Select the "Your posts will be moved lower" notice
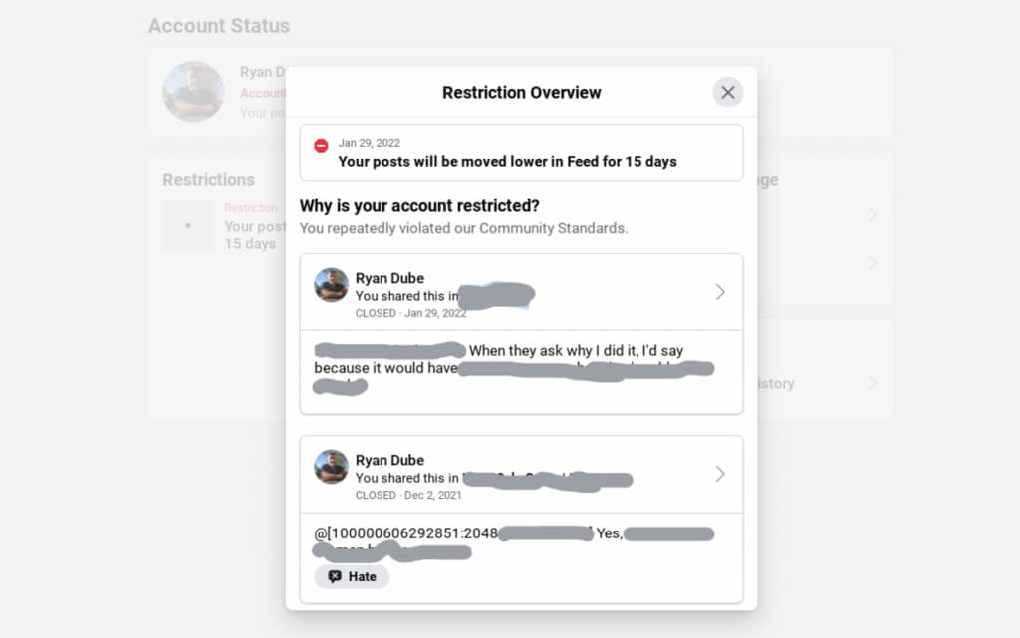The height and width of the screenshot is (638, 1020). pyautogui.click(x=507, y=161)
